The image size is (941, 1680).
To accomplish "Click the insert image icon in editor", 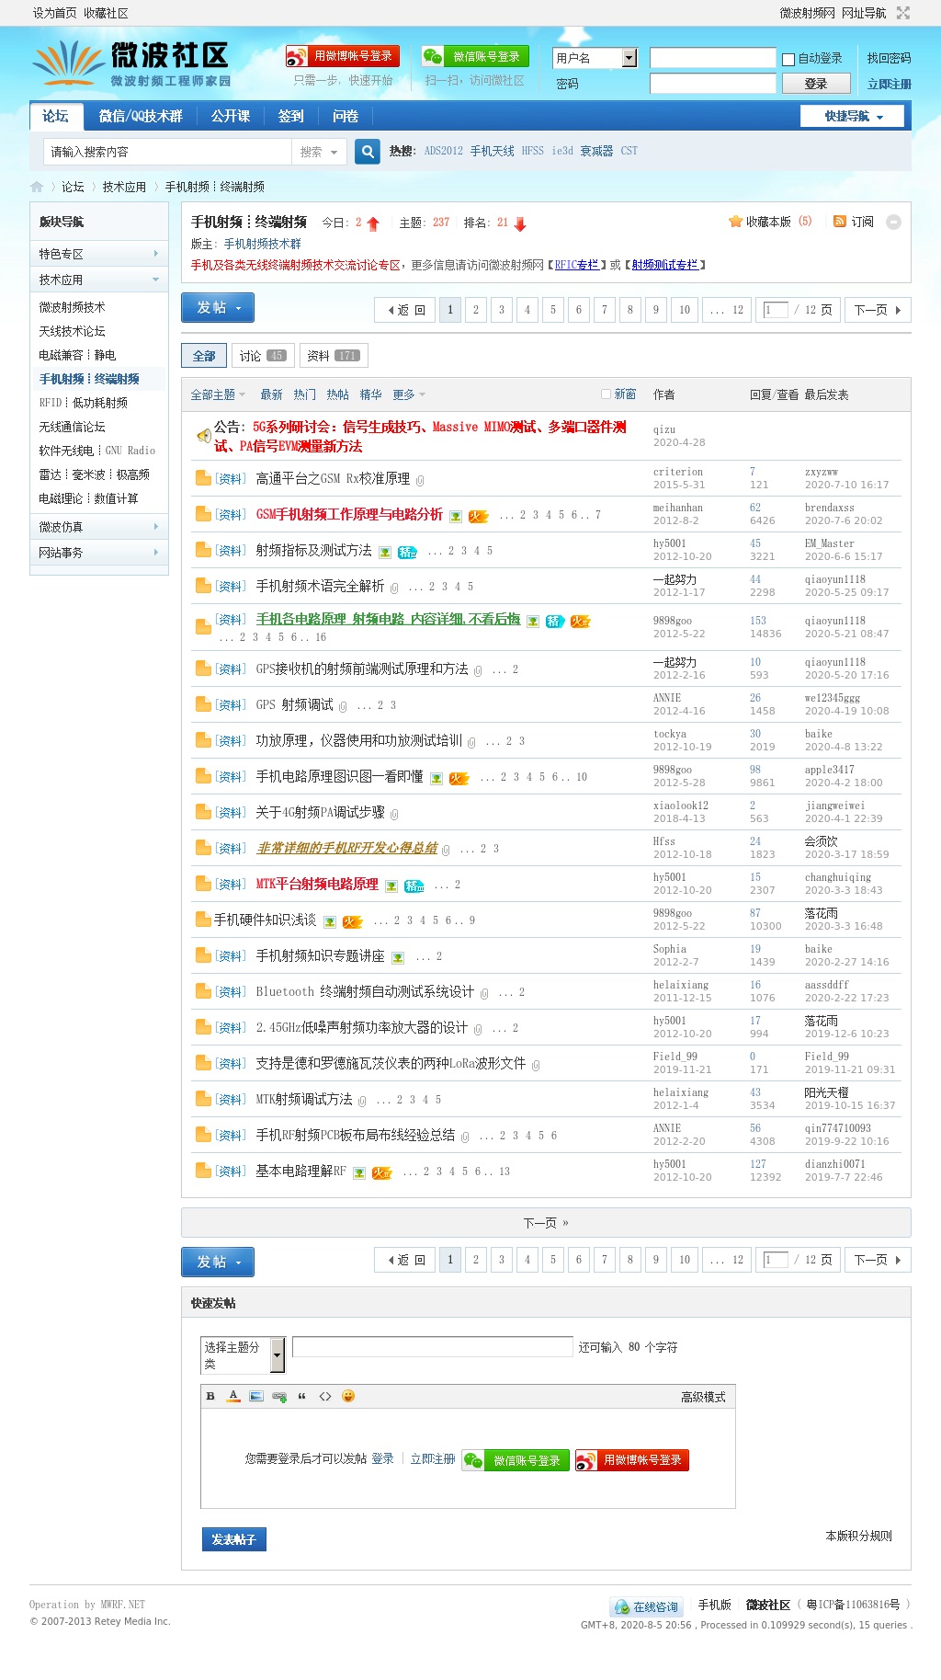I will 256,1396.
